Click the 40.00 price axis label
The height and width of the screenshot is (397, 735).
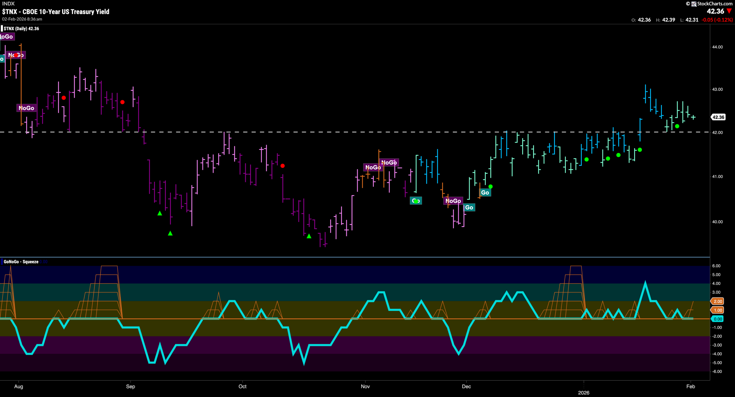[717, 222]
